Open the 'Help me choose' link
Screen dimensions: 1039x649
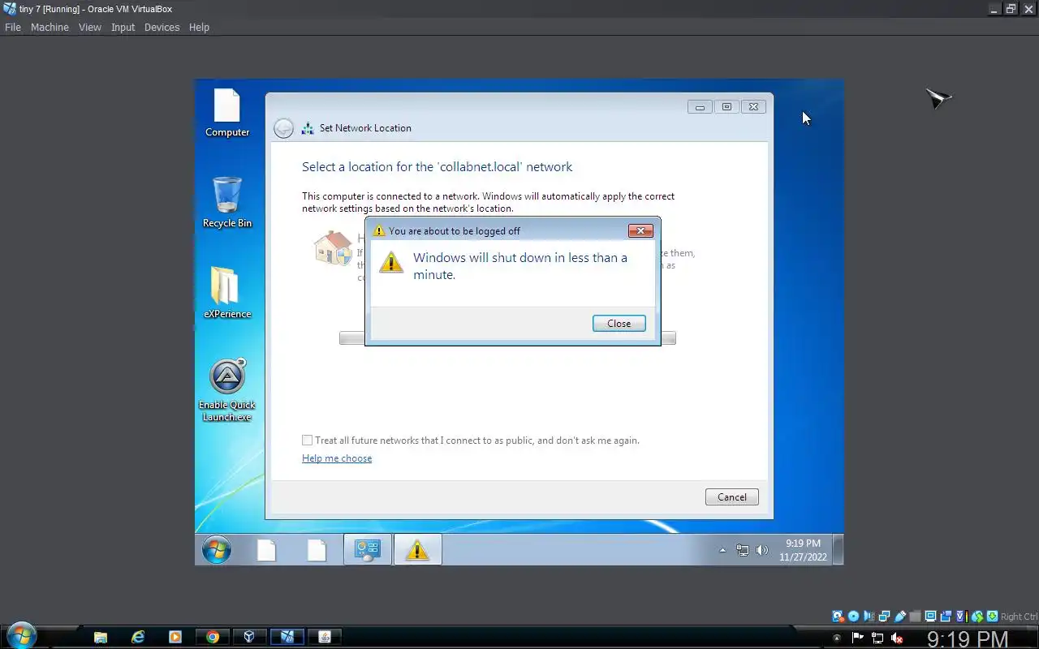click(337, 458)
